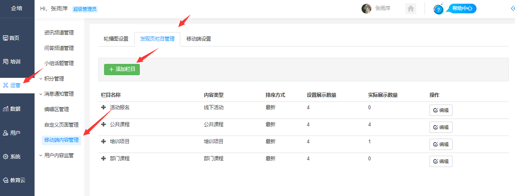
Task: Open 资讯频道管理 in the submenu
Action: pos(59,33)
